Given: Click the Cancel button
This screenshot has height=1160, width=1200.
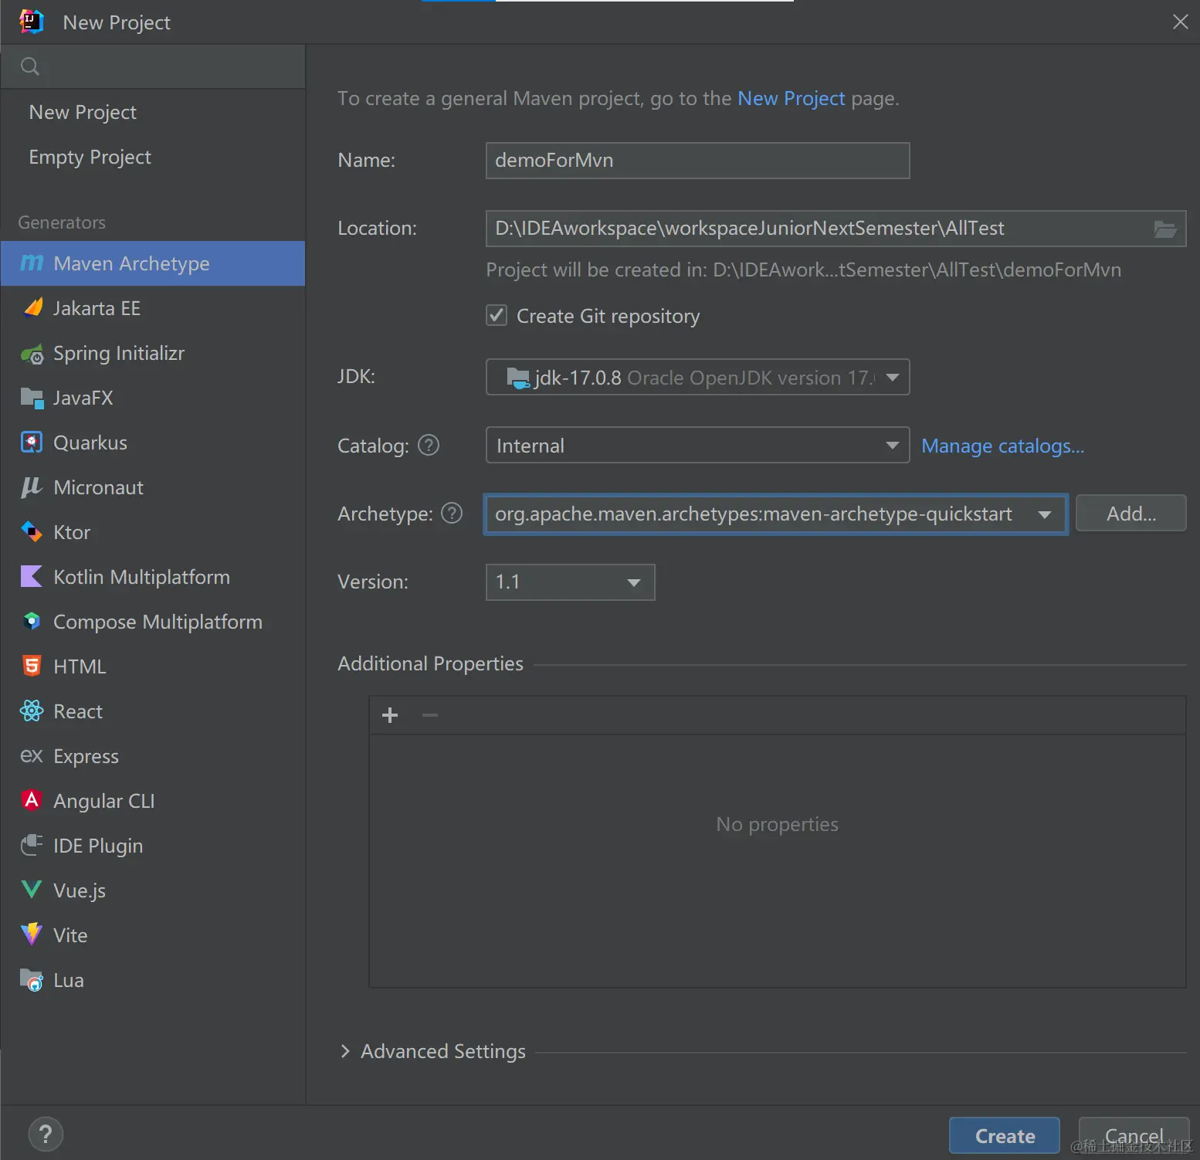Looking at the screenshot, I should pos(1134,1136).
